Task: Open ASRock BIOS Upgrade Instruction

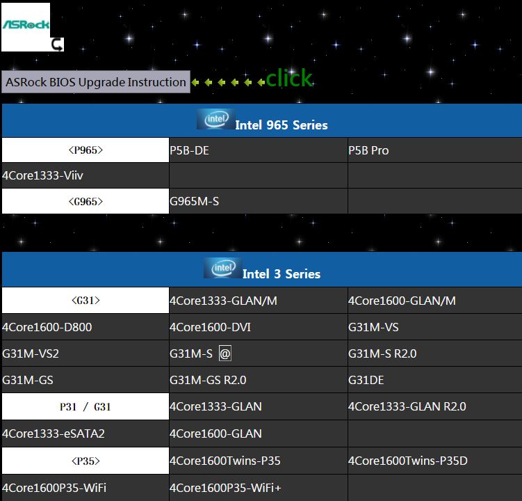Action: 96,81
